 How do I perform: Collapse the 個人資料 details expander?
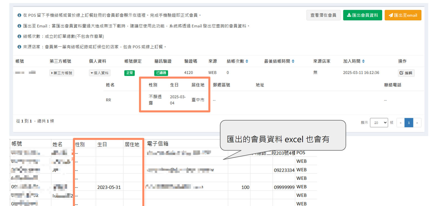pos(99,73)
